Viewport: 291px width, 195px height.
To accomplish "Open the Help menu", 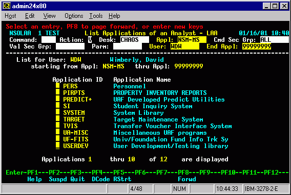I will point(114,16).
